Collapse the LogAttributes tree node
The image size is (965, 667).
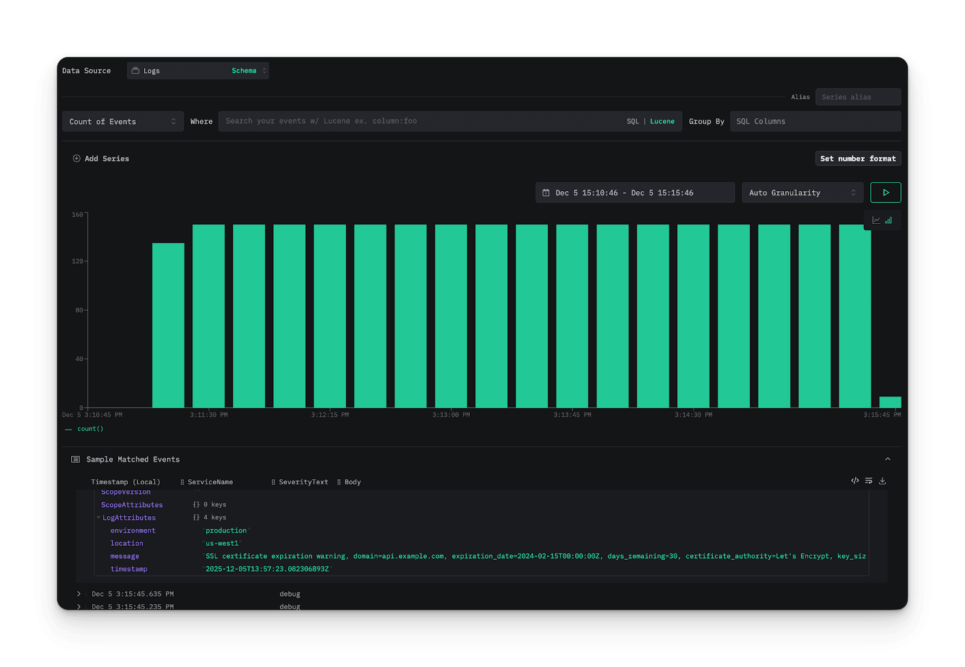pos(98,517)
